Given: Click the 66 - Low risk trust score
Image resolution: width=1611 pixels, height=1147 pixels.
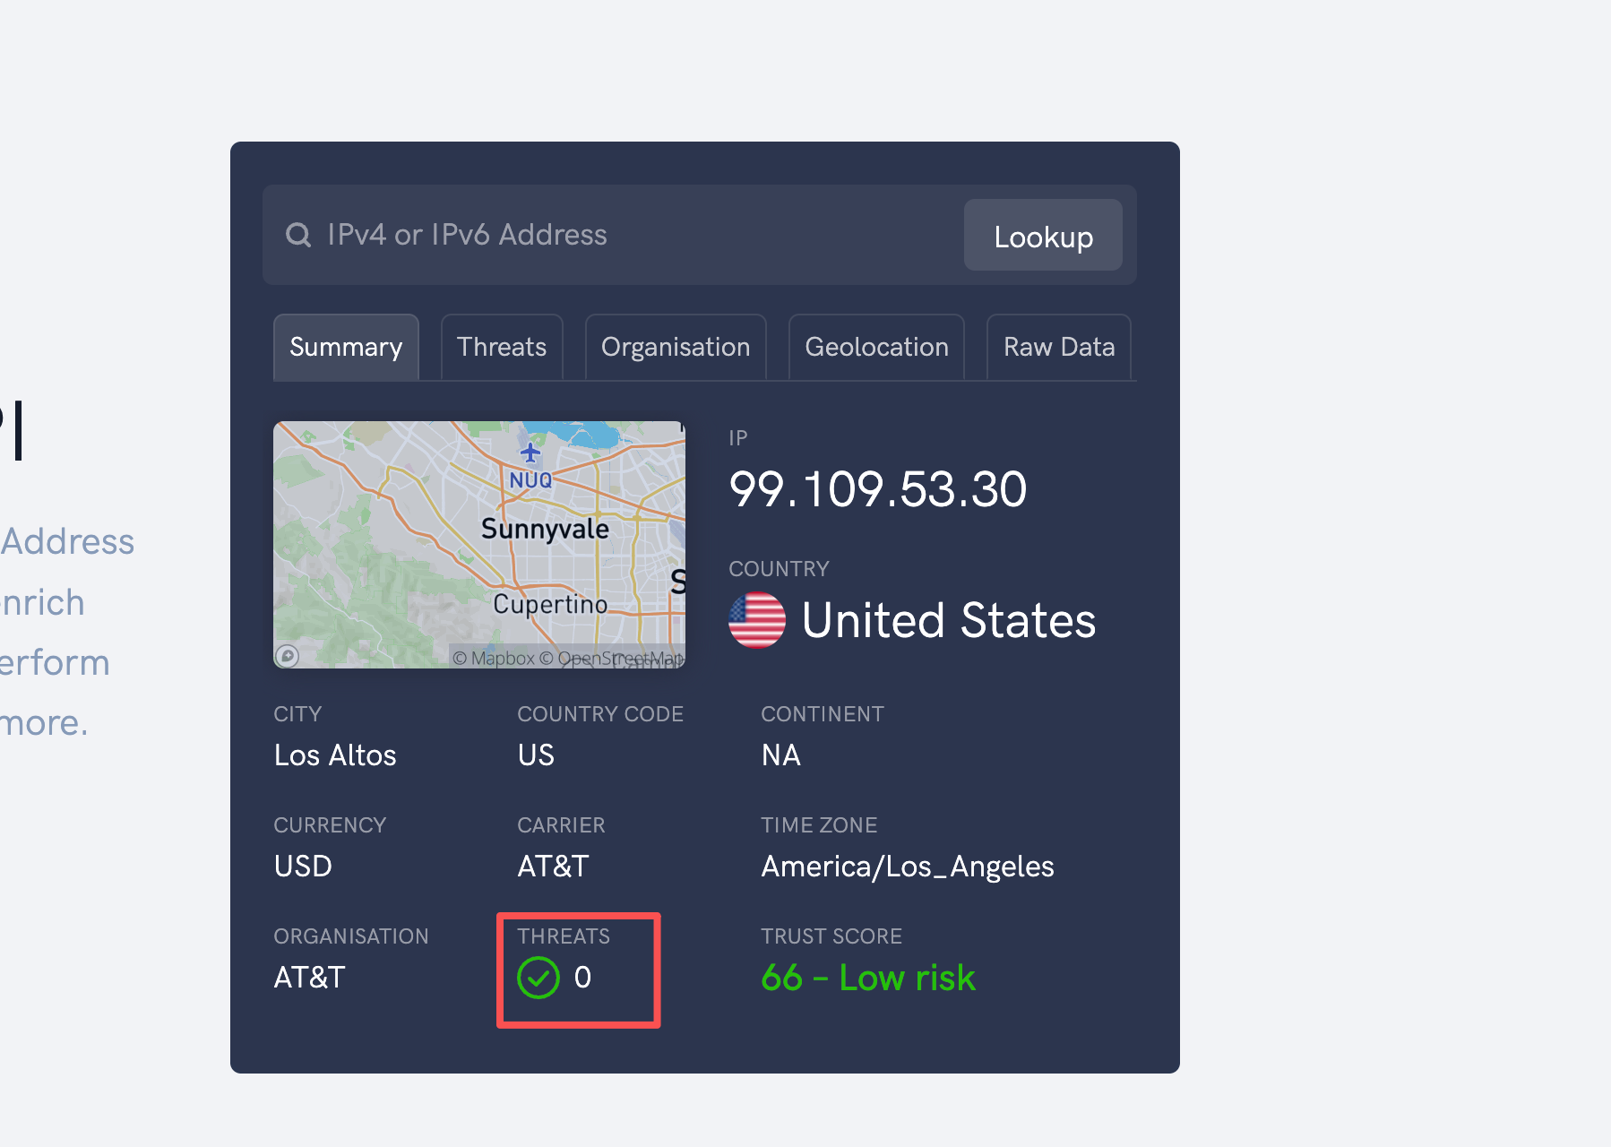Looking at the screenshot, I should coord(868,978).
